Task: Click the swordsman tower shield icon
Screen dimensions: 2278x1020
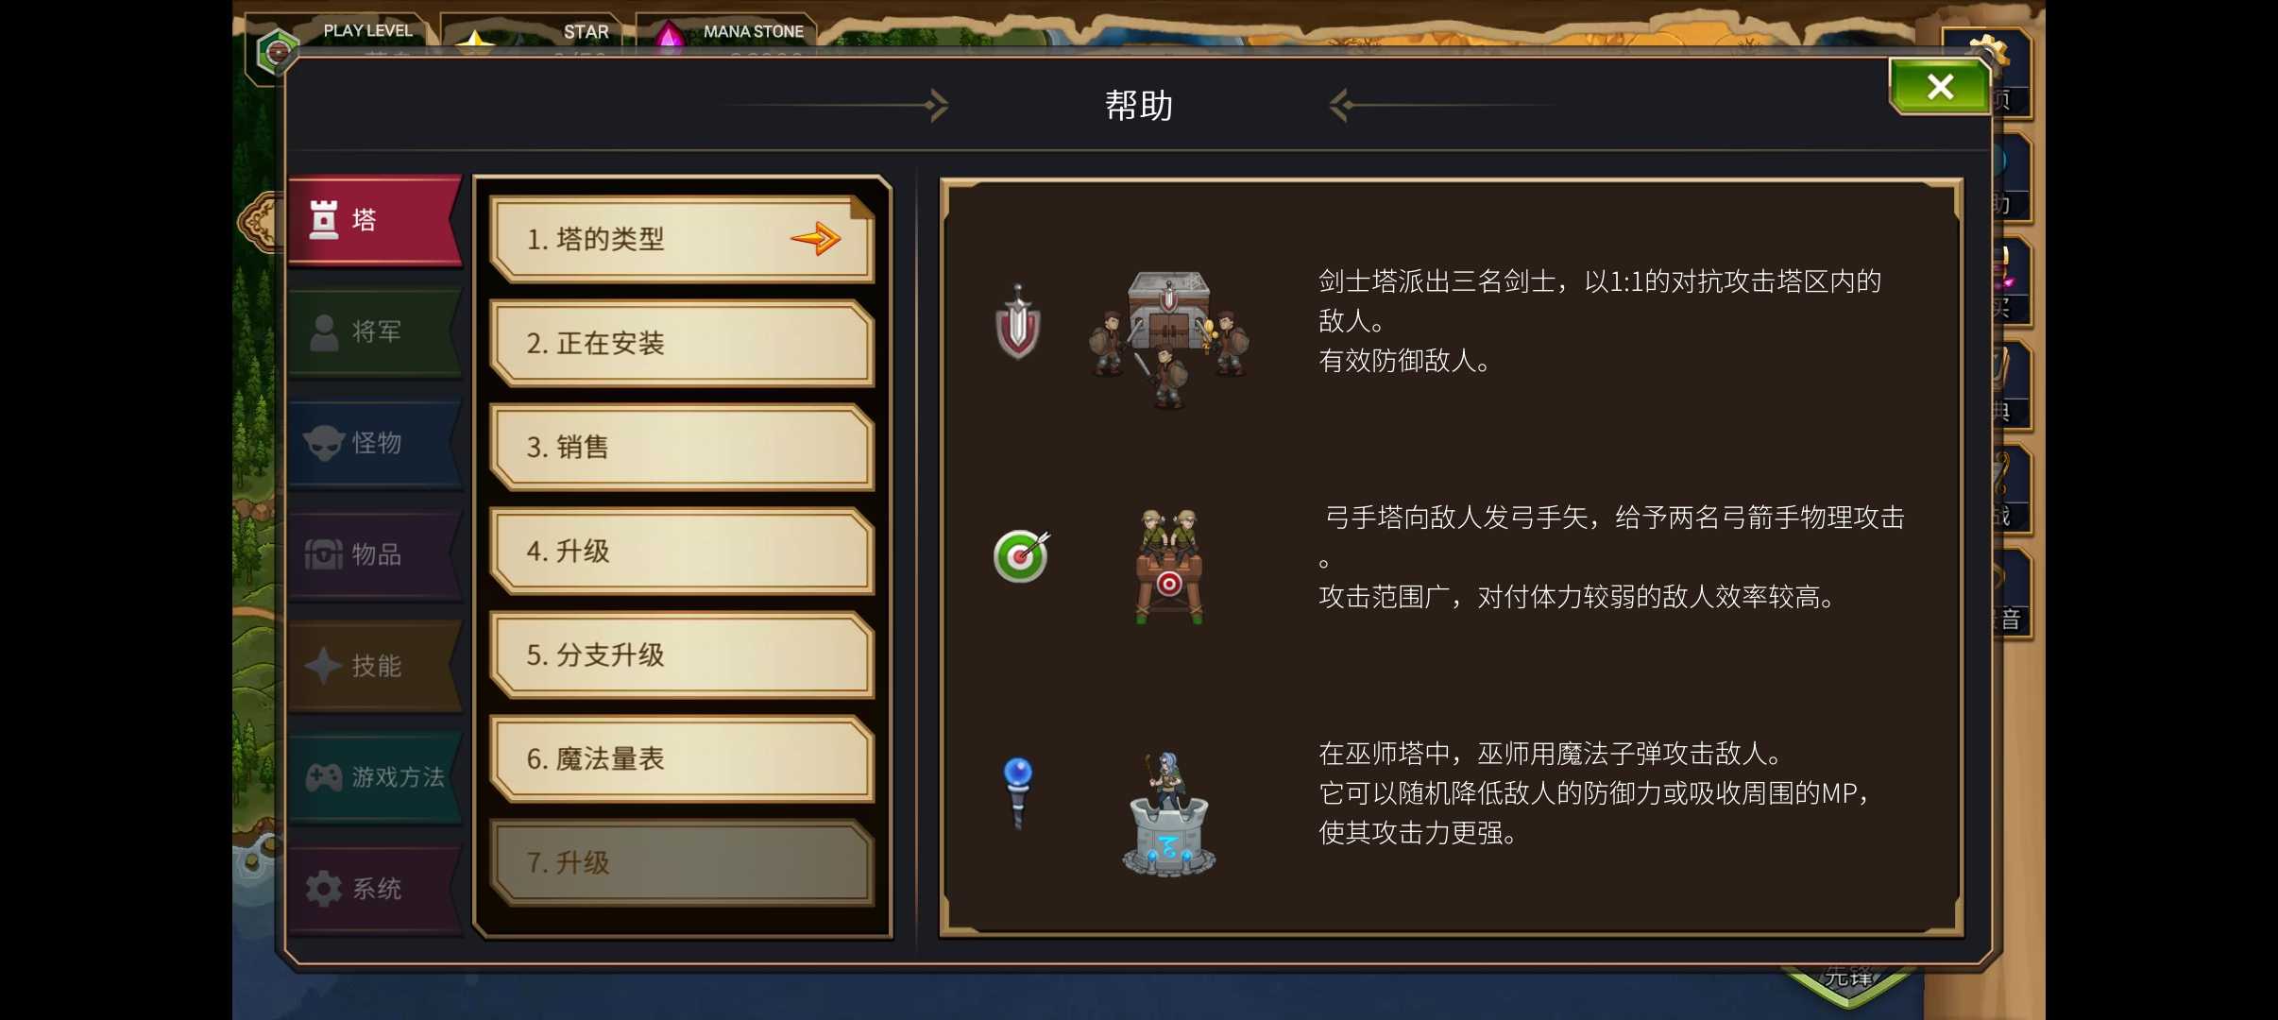Action: pos(1018,322)
